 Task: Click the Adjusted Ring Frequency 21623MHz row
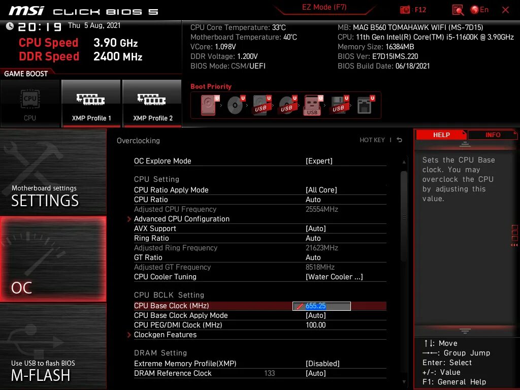click(260, 248)
